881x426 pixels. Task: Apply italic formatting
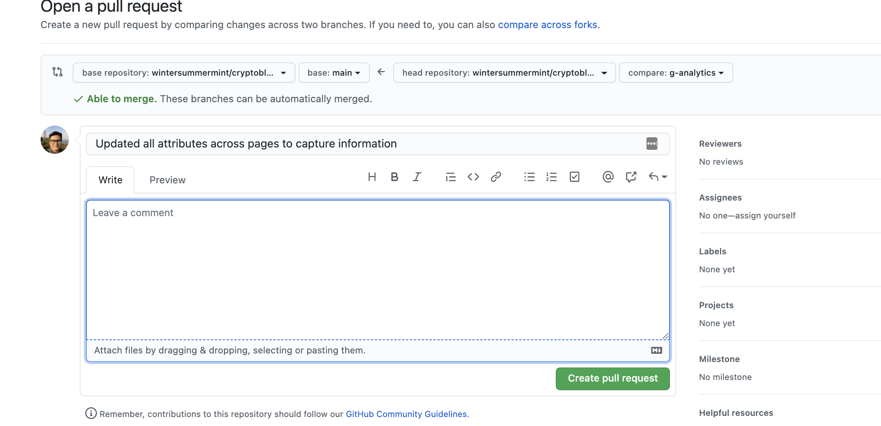[x=417, y=177]
